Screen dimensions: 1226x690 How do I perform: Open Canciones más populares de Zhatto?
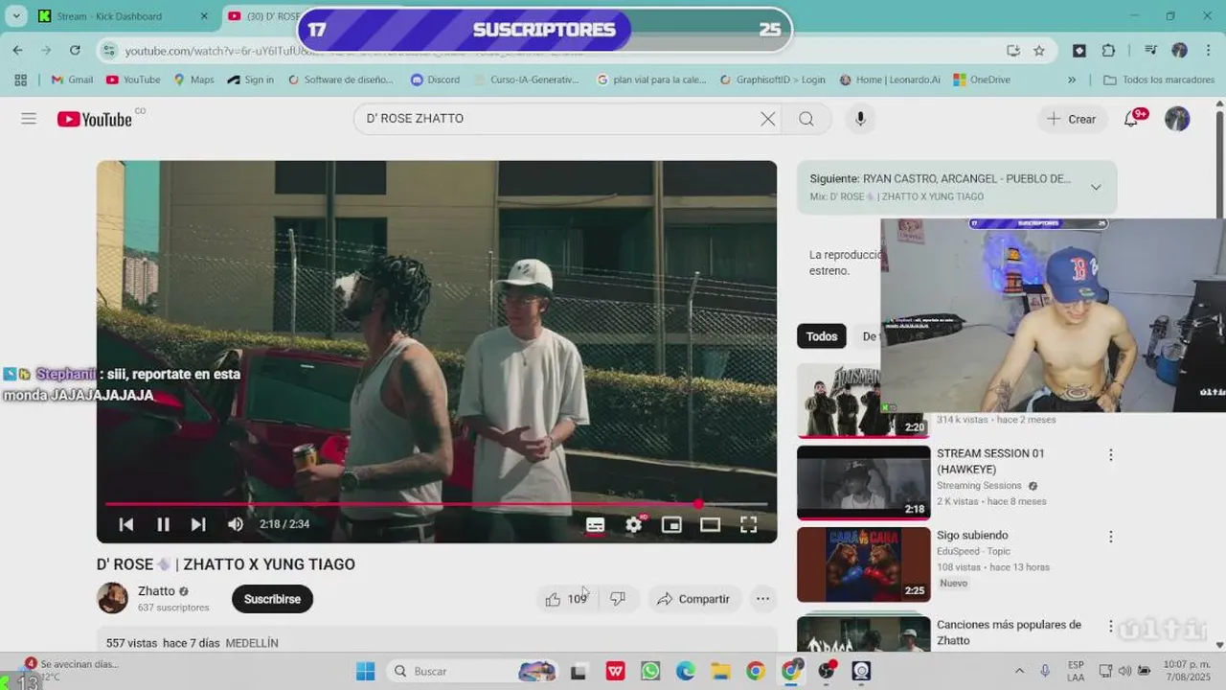[x=1009, y=632]
